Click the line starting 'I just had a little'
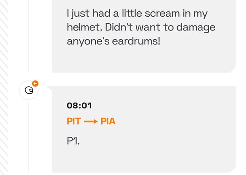The height and width of the screenshot is (175, 246). (138, 14)
